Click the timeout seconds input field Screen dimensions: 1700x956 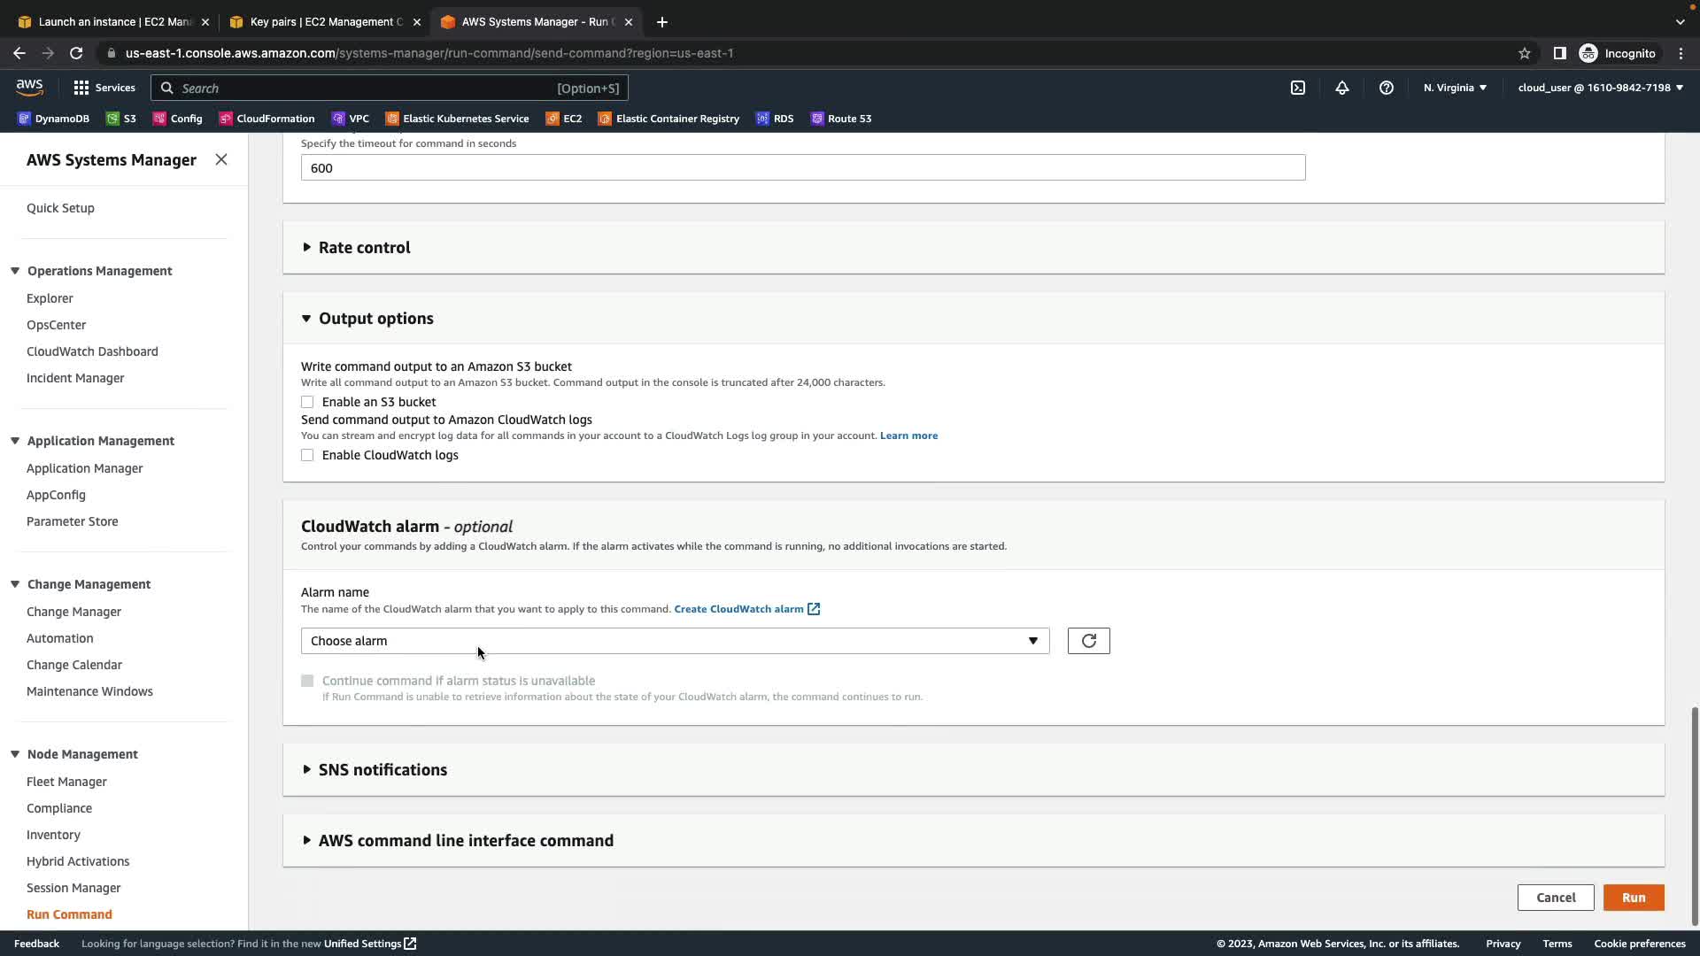pos(802,168)
